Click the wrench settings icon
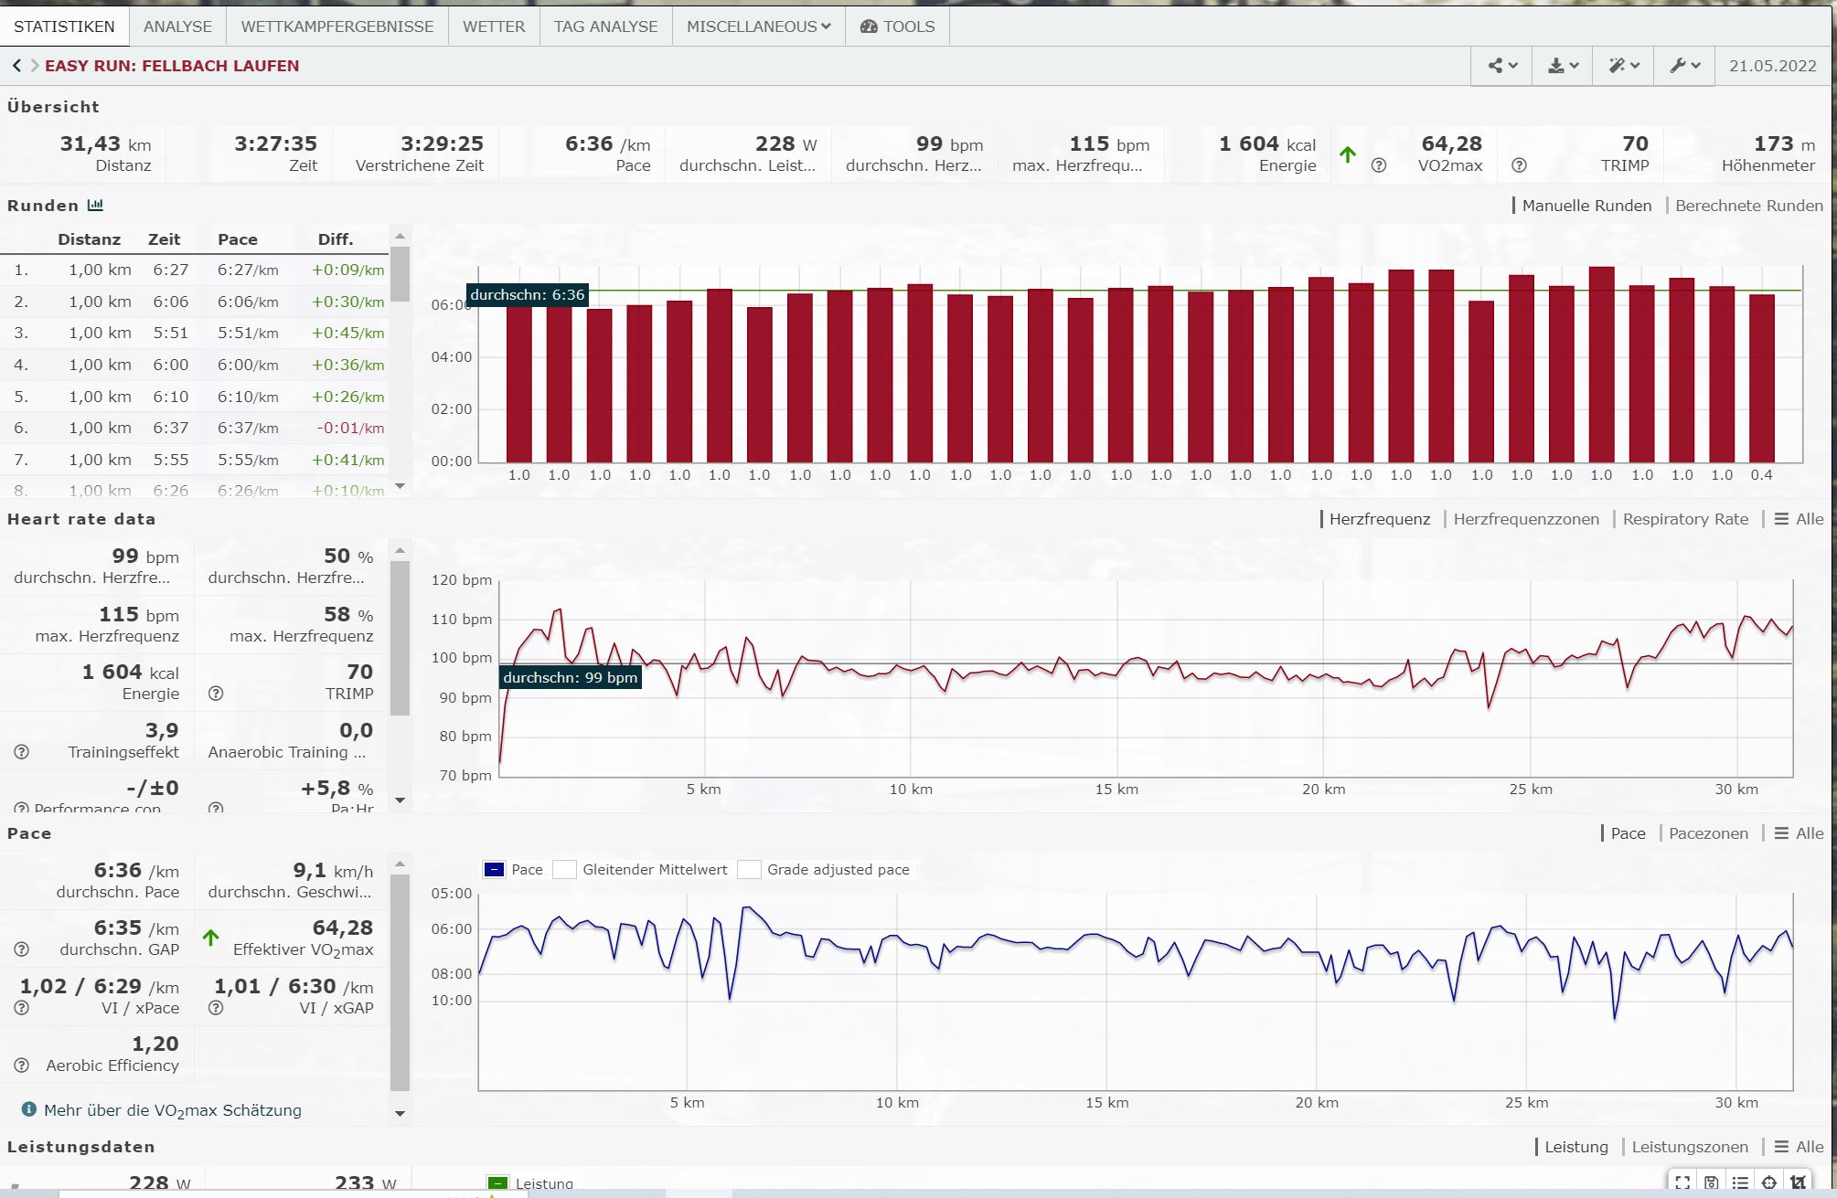 click(x=1683, y=66)
